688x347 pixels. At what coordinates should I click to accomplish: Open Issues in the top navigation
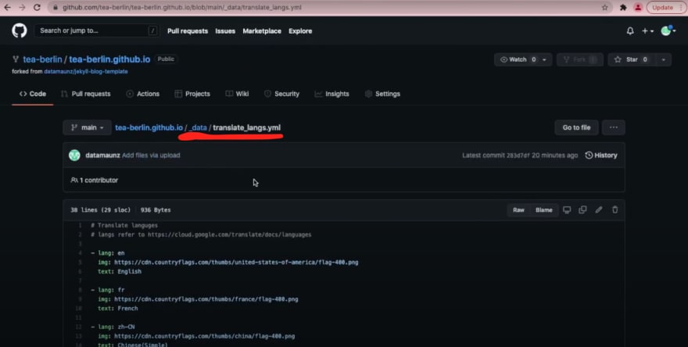225,31
